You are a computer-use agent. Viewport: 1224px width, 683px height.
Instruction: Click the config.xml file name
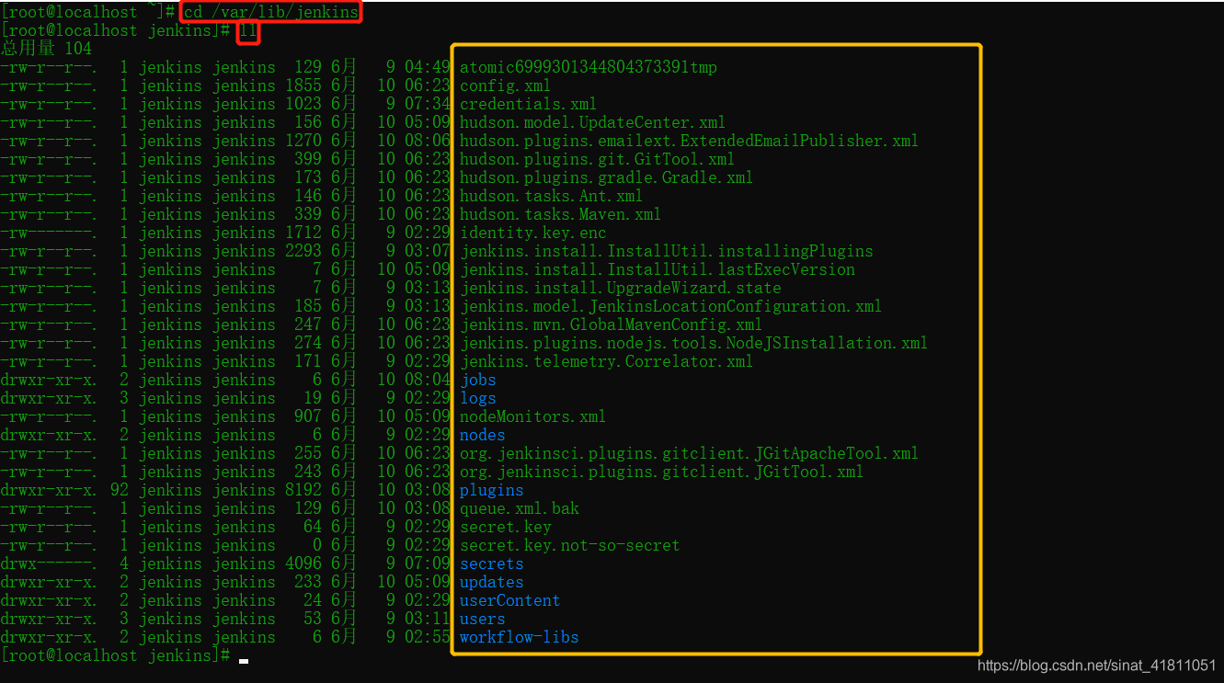tap(505, 85)
